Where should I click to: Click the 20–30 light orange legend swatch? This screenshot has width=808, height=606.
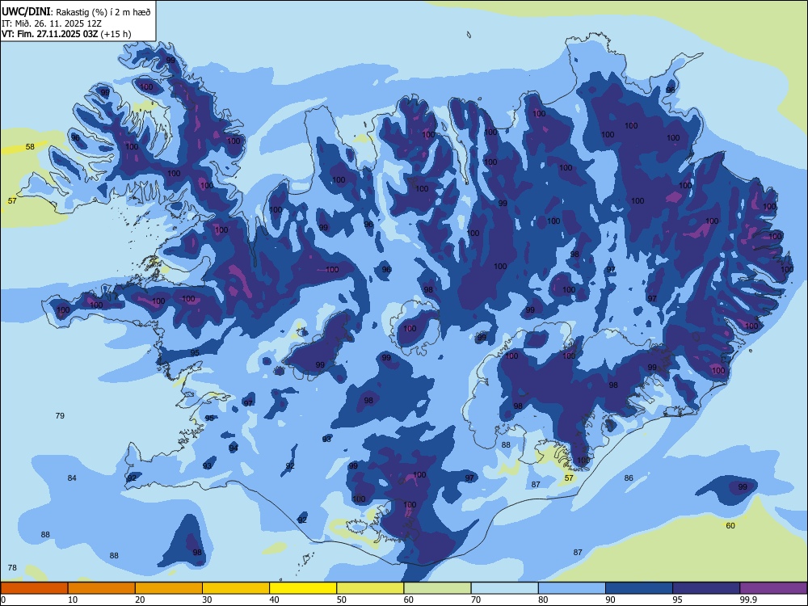coord(169,588)
